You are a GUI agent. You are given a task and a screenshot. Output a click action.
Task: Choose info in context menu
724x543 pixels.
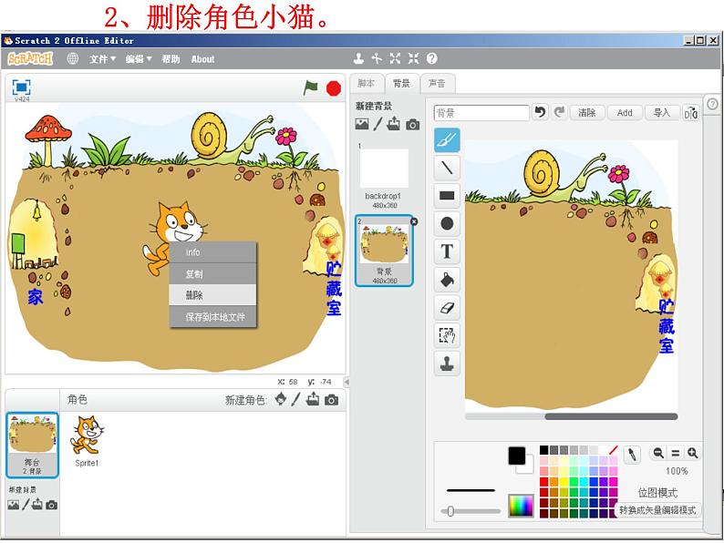pyautogui.click(x=212, y=251)
